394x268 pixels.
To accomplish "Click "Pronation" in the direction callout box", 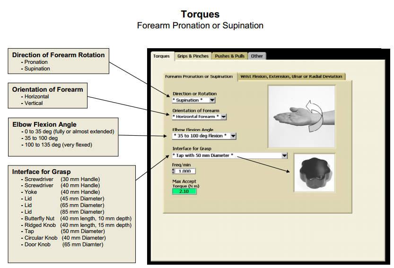I will pyautogui.click(x=36, y=62).
